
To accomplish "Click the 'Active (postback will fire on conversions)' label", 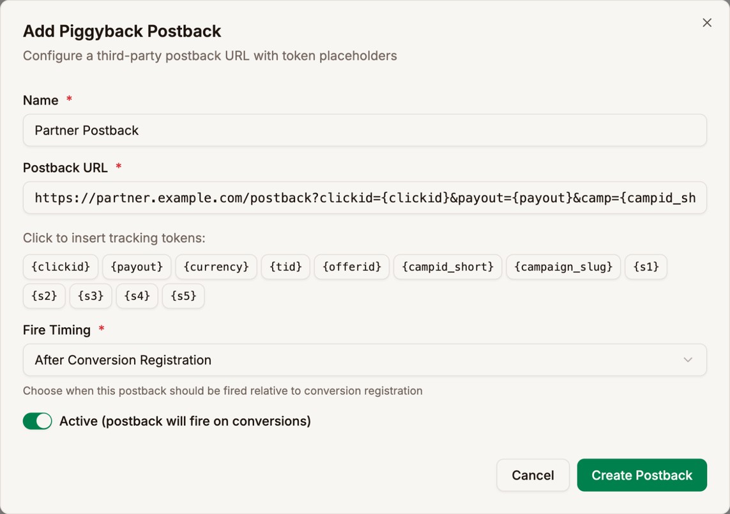I will pyautogui.click(x=185, y=421).
